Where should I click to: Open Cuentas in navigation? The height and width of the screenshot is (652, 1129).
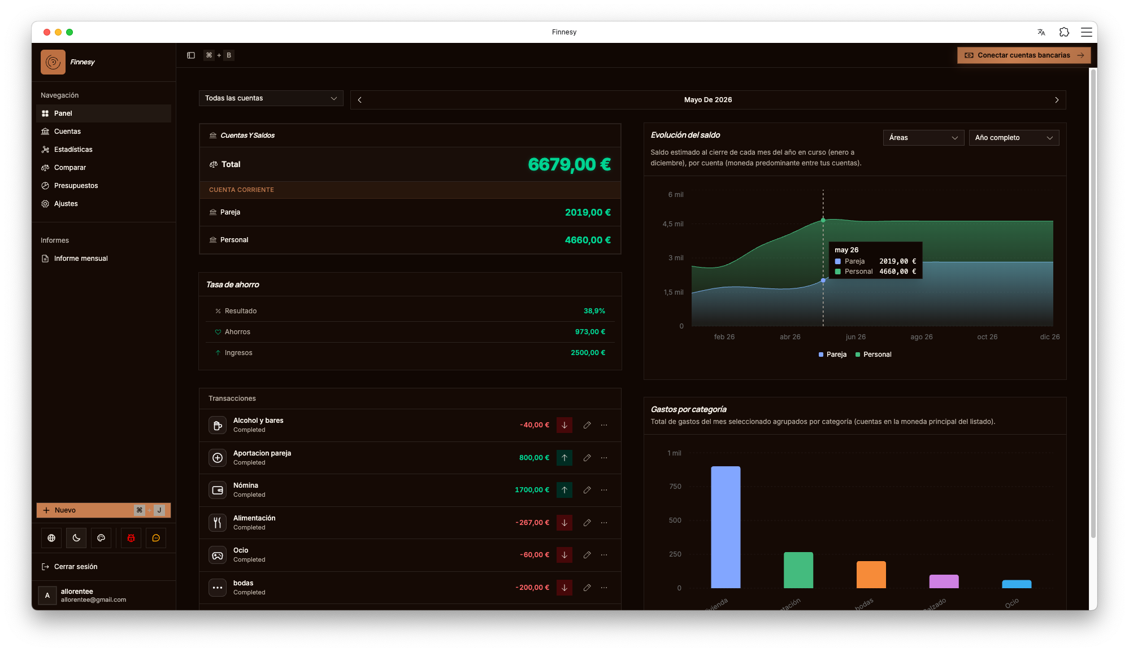click(x=104, y=132)
